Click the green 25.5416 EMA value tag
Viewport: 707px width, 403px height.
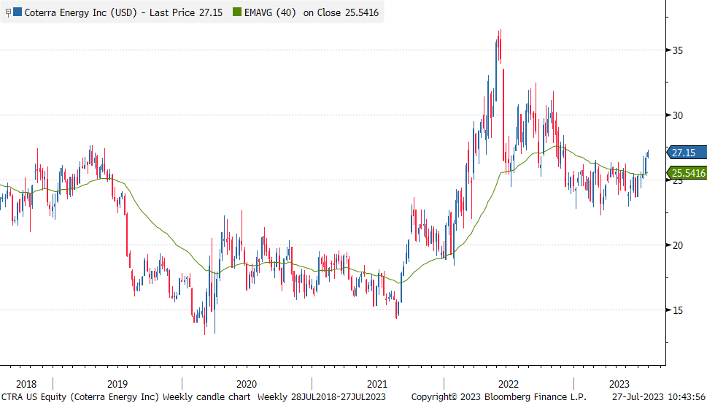pos(686,173)
